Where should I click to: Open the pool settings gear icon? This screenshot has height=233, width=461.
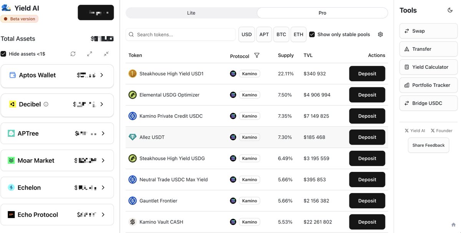tap(380, 34)
